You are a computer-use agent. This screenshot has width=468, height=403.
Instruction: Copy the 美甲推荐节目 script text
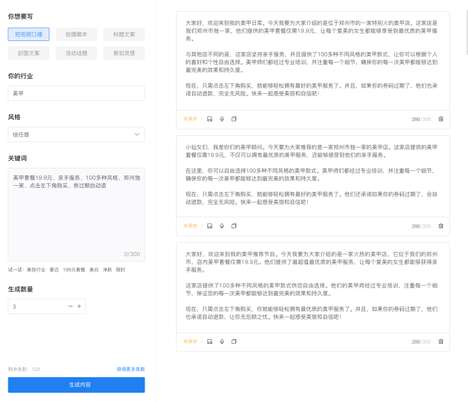[234, 342]
